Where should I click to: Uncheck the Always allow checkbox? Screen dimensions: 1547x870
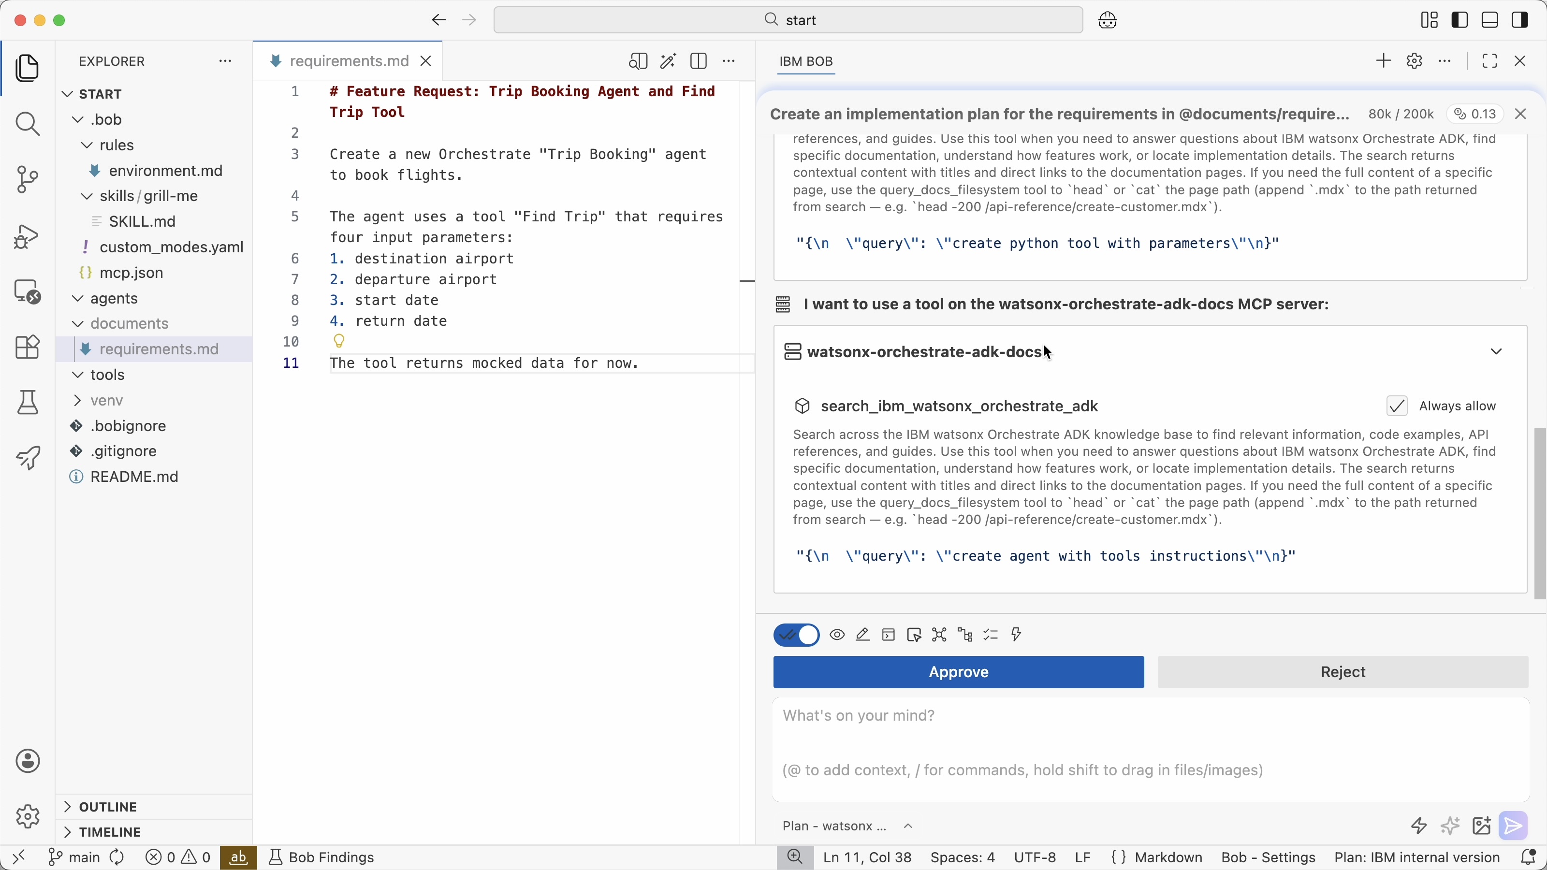coord(1397,406)
